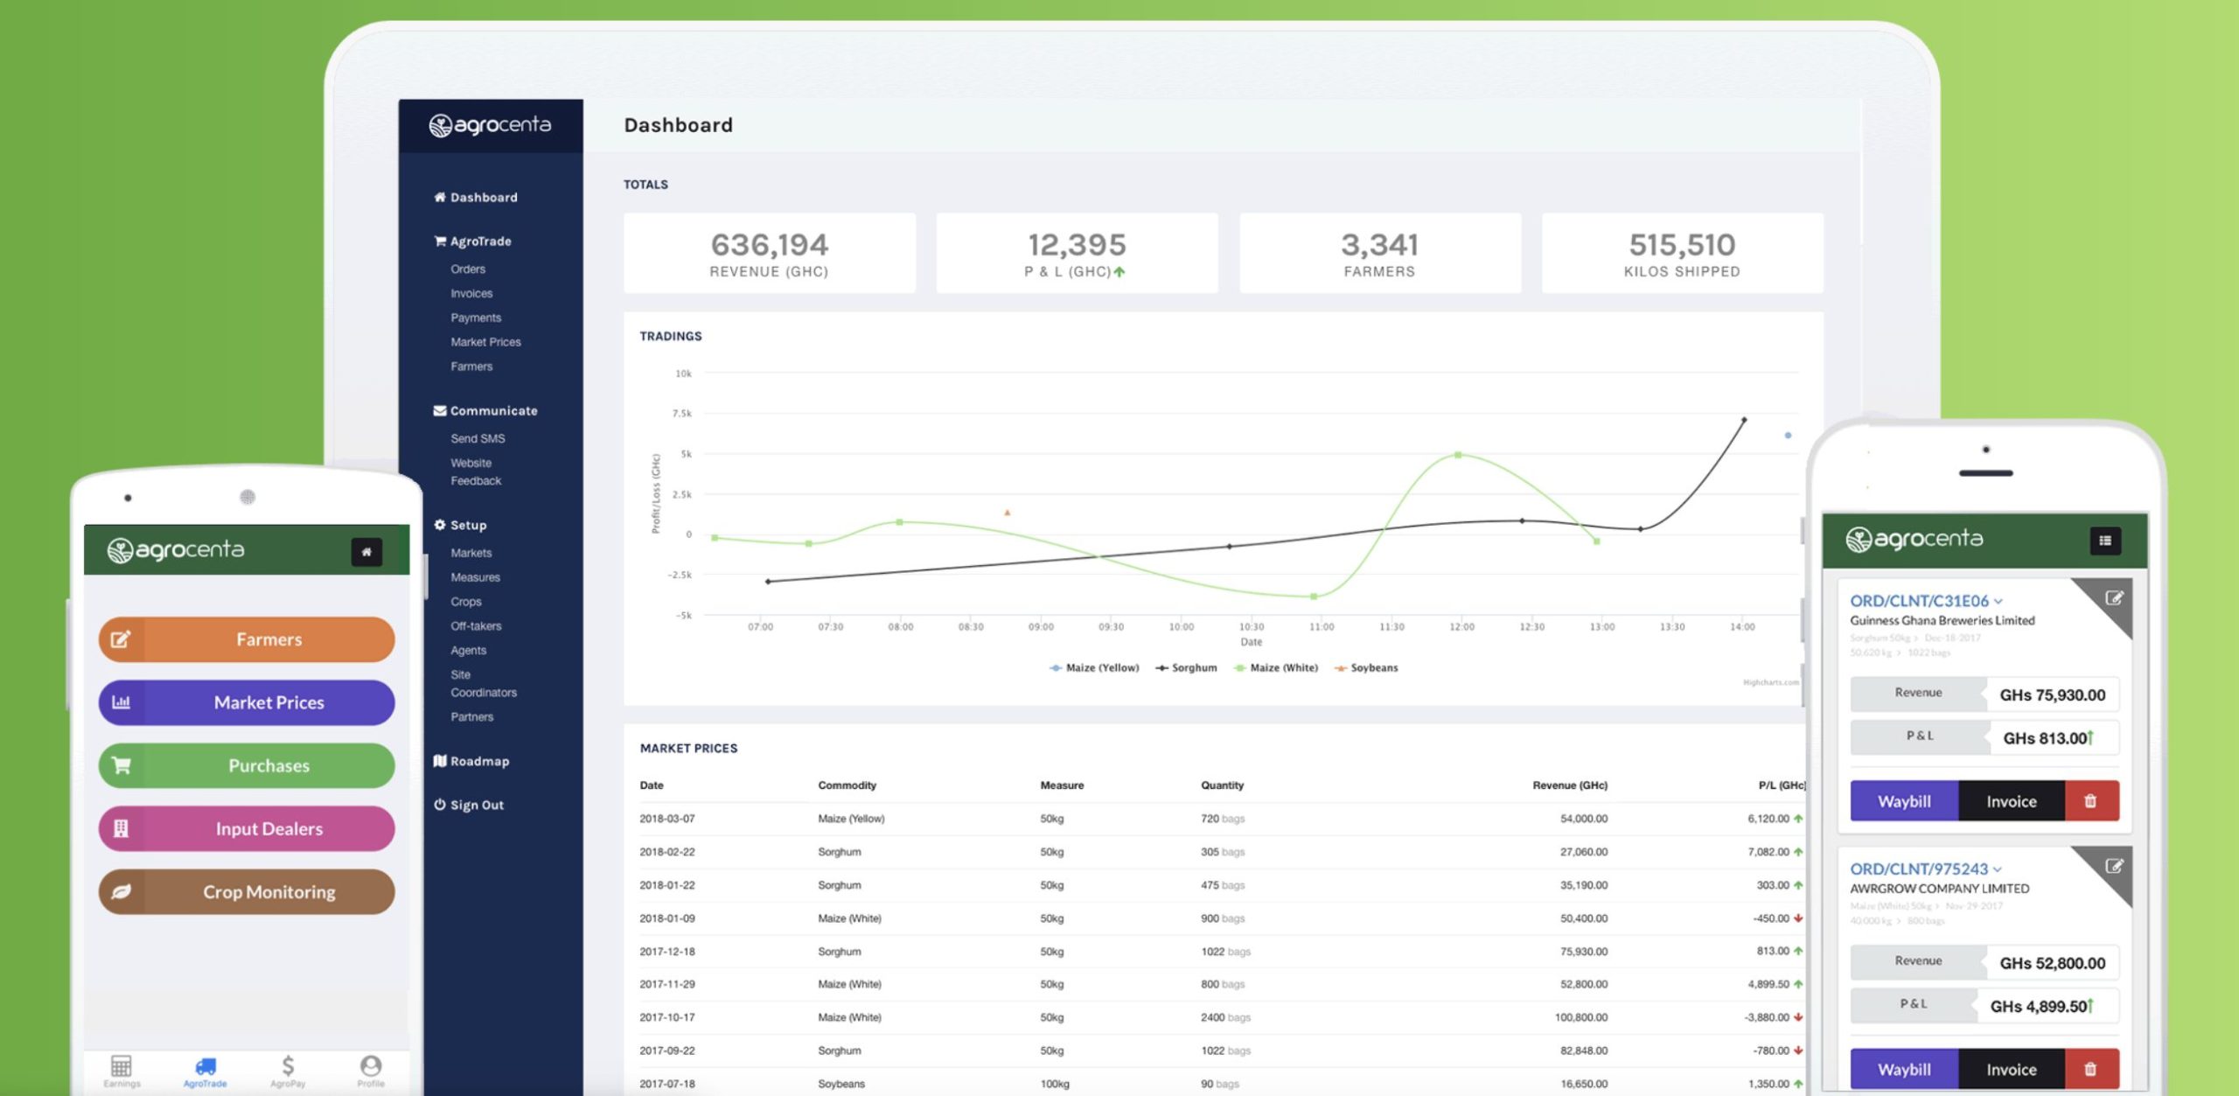Expand order ORD/CLNT/C31E06 chevron
The image size is (2239, 1096).
pyautogui.click(x=1998, y=602)
